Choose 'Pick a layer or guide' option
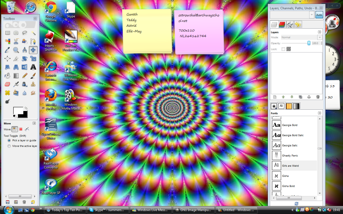 22,140
